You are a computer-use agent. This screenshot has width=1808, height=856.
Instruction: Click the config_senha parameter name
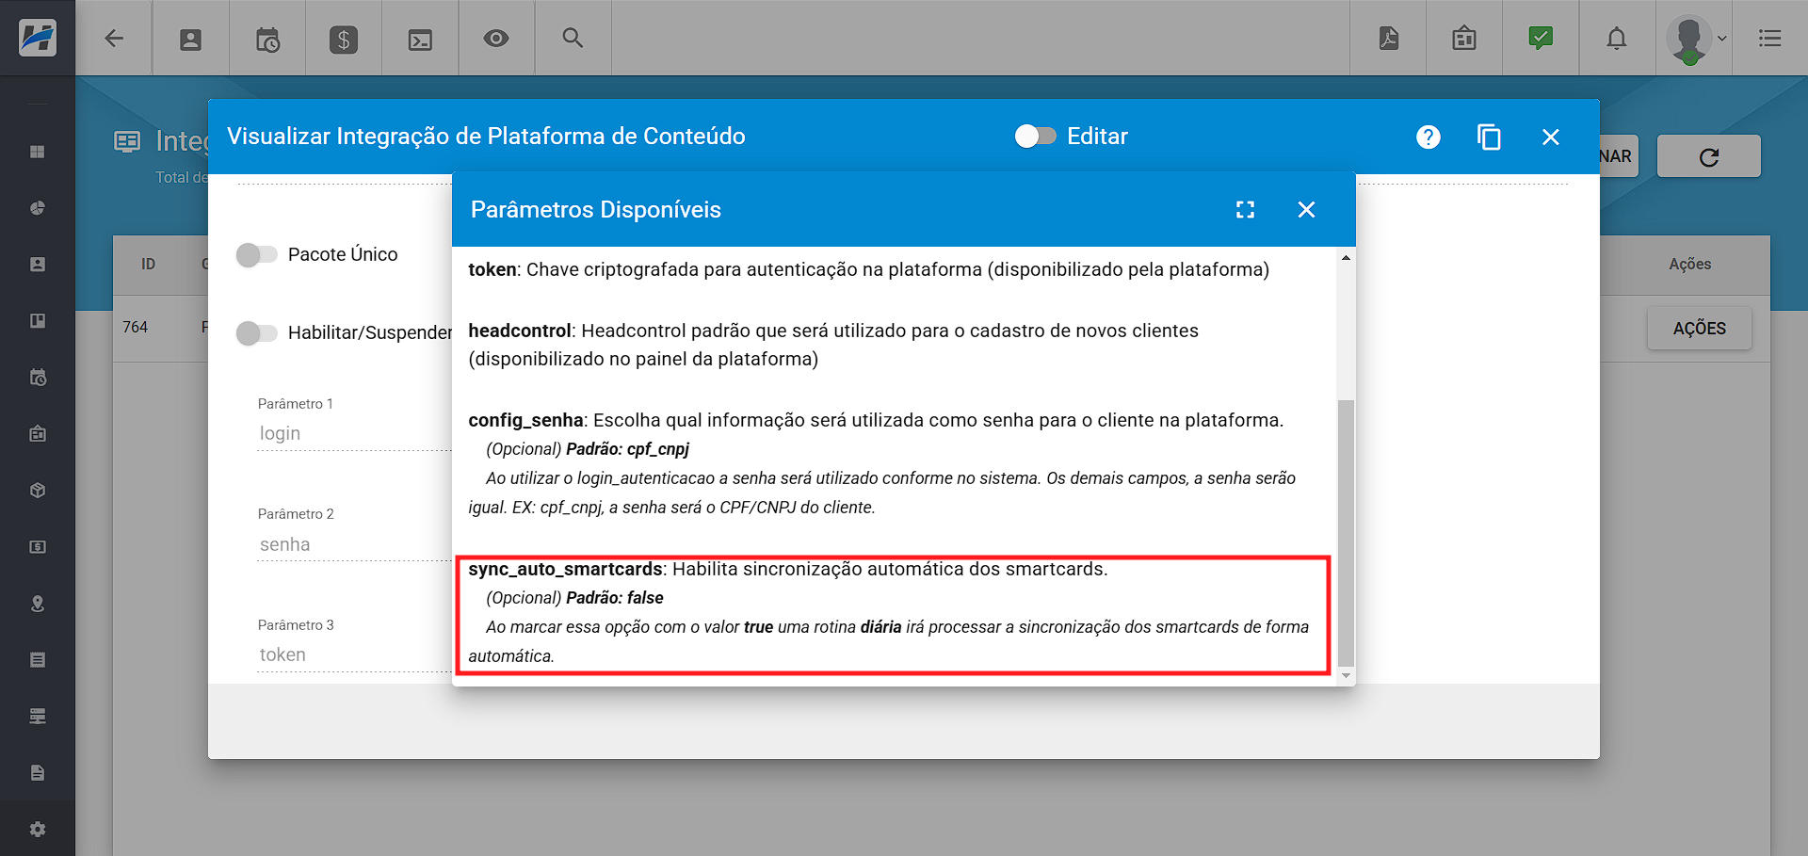[x=525, y=420]
